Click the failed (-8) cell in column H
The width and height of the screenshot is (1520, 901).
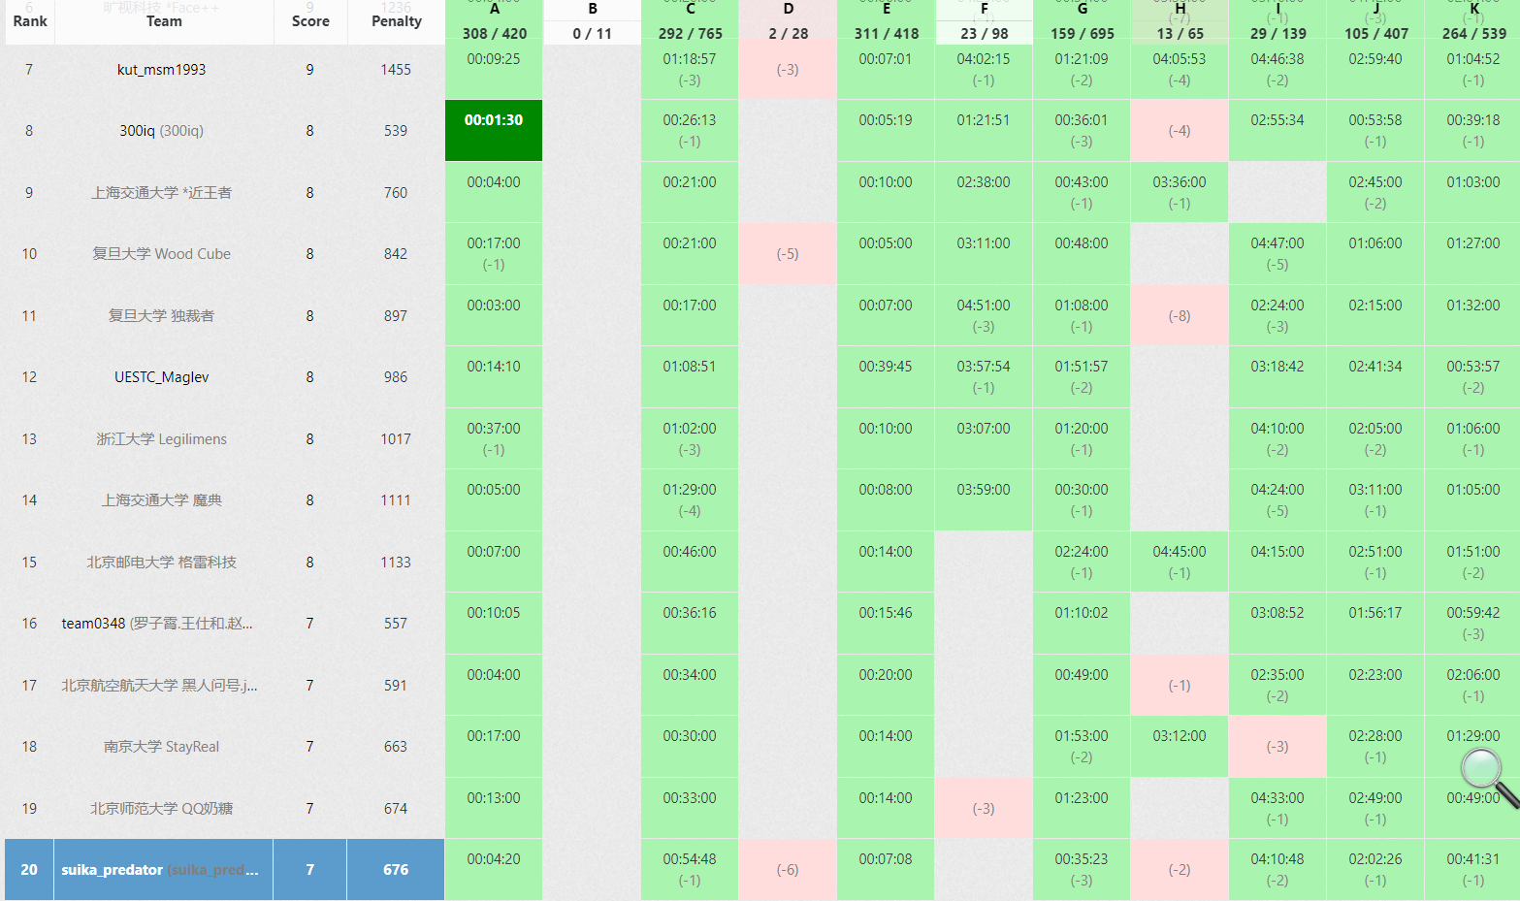coord(1180,316)
